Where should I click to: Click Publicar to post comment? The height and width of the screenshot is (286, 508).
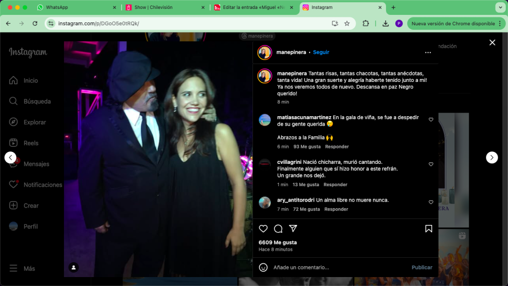[x=422, y=267]
